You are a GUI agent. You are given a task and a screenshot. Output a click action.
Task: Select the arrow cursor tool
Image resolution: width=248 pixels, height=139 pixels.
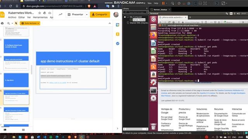click(16, 23)
